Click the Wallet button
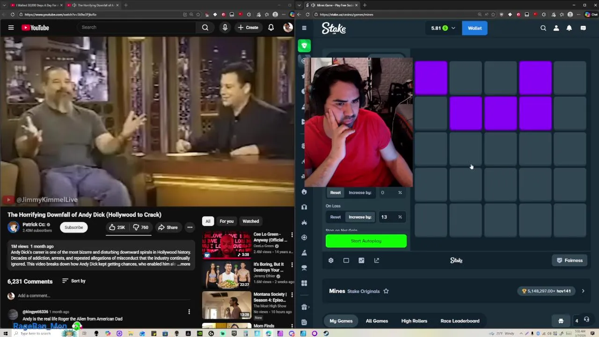 [x=475, y=28]
